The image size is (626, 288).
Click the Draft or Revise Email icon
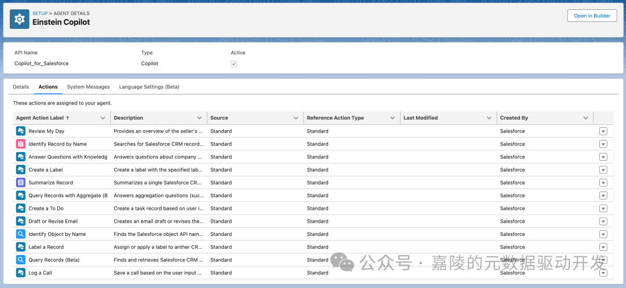[x=21, y=221]
